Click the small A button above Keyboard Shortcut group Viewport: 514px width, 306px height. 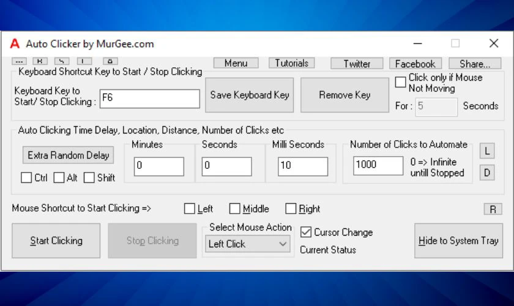110,61
